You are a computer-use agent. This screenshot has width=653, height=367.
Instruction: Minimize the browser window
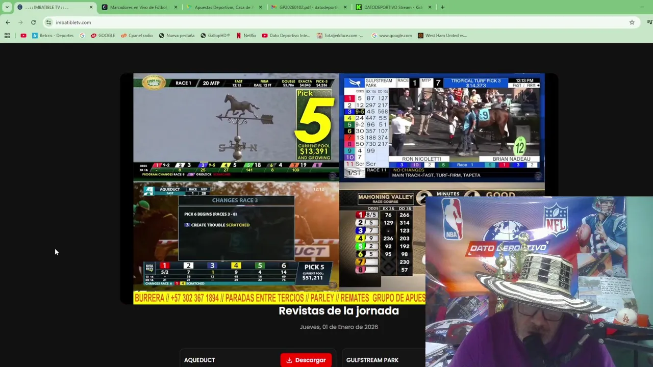point(642,7)
